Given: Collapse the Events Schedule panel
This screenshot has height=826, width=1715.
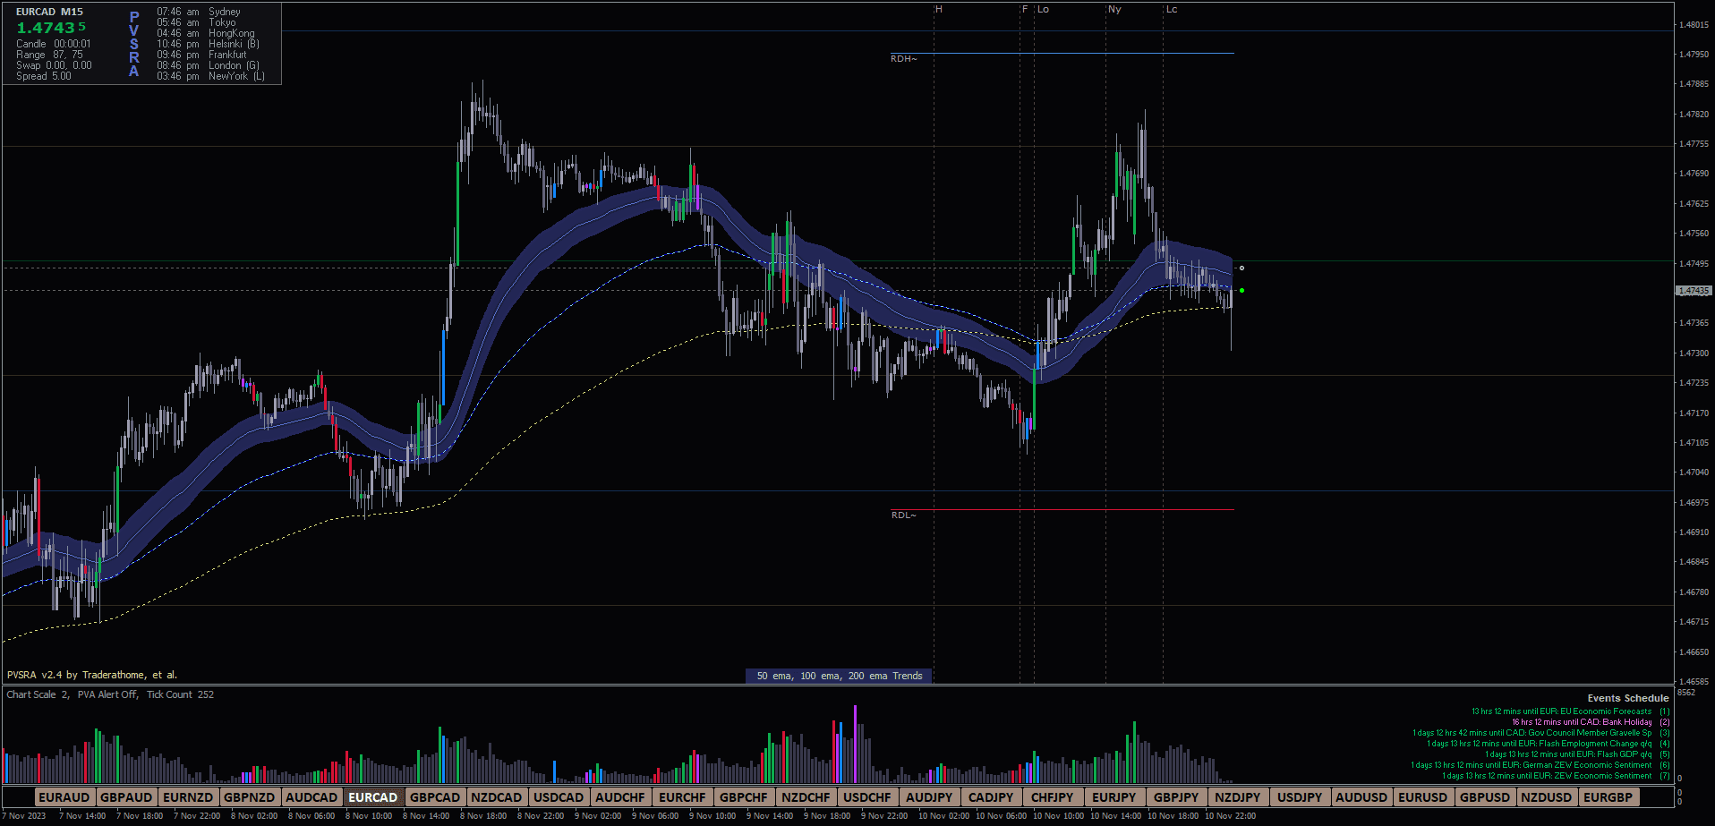Looking at the screenshot, I should pos(1626,697).
